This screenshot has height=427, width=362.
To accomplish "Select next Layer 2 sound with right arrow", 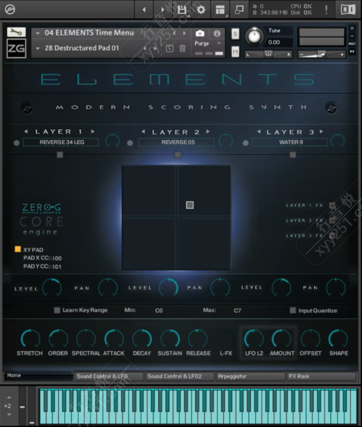I will 208,132.
